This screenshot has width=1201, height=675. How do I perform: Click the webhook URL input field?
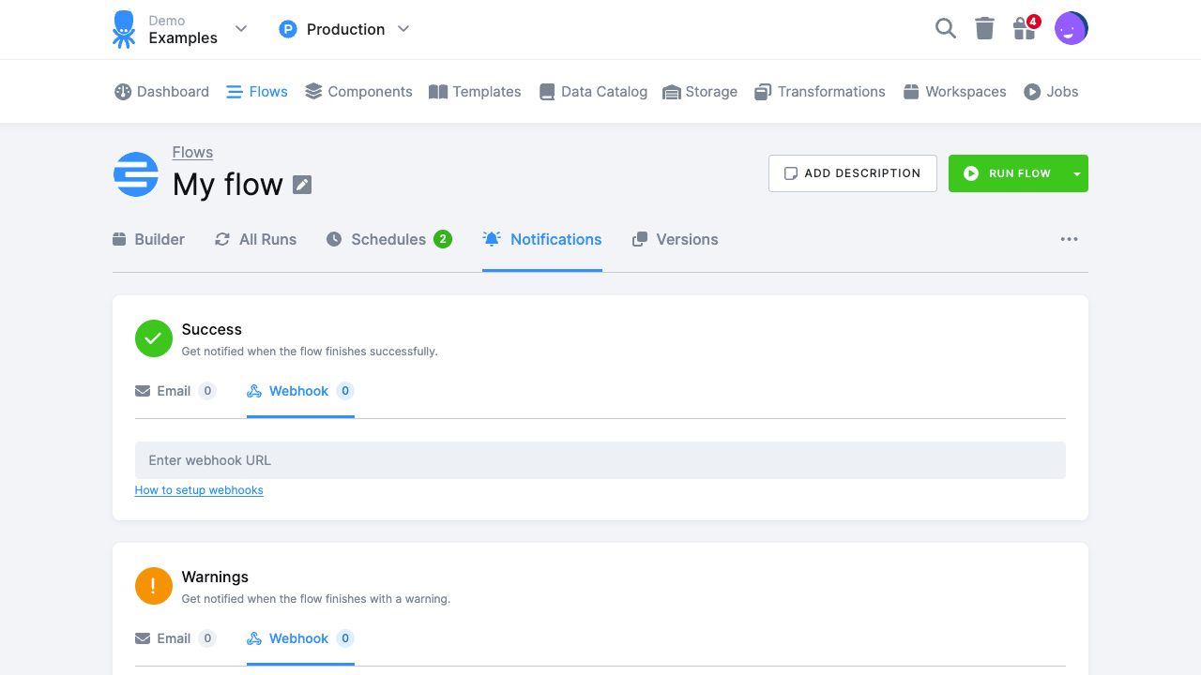tap(600, 460)
